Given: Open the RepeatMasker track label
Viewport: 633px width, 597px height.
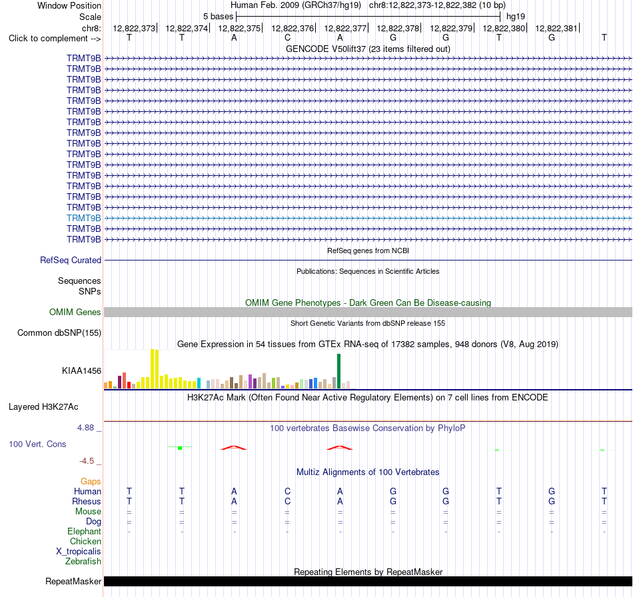Looking at the screenshot, I should coord(73,581).
